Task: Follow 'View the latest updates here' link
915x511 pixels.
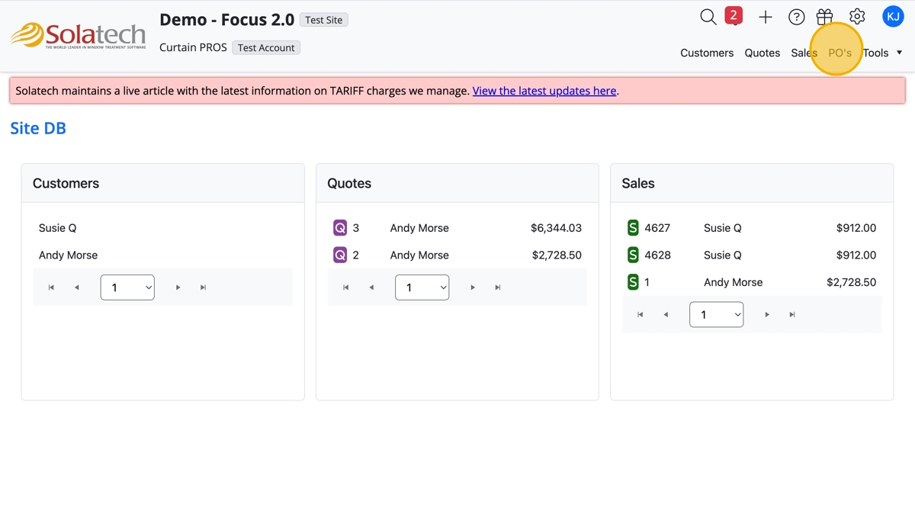Action: pos(544,91)
